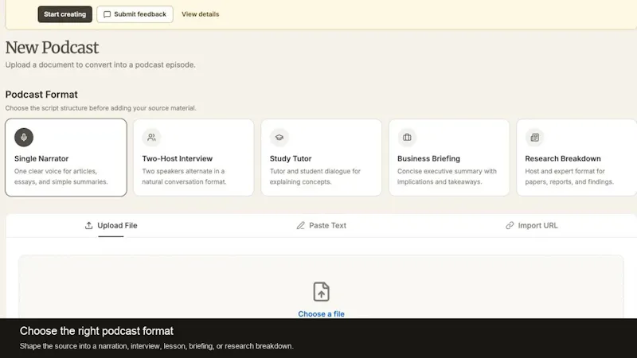Click the link chain icon beside Import URL

click(x=510, y=225)
